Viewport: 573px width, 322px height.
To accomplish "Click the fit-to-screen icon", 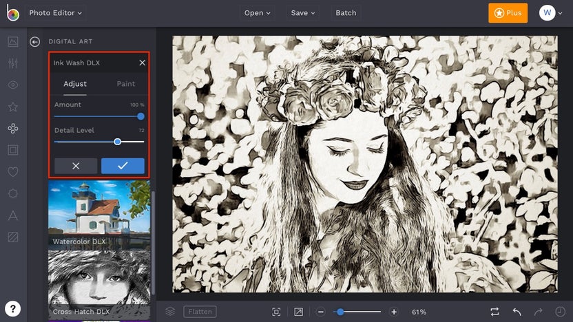I will [276, 312].
